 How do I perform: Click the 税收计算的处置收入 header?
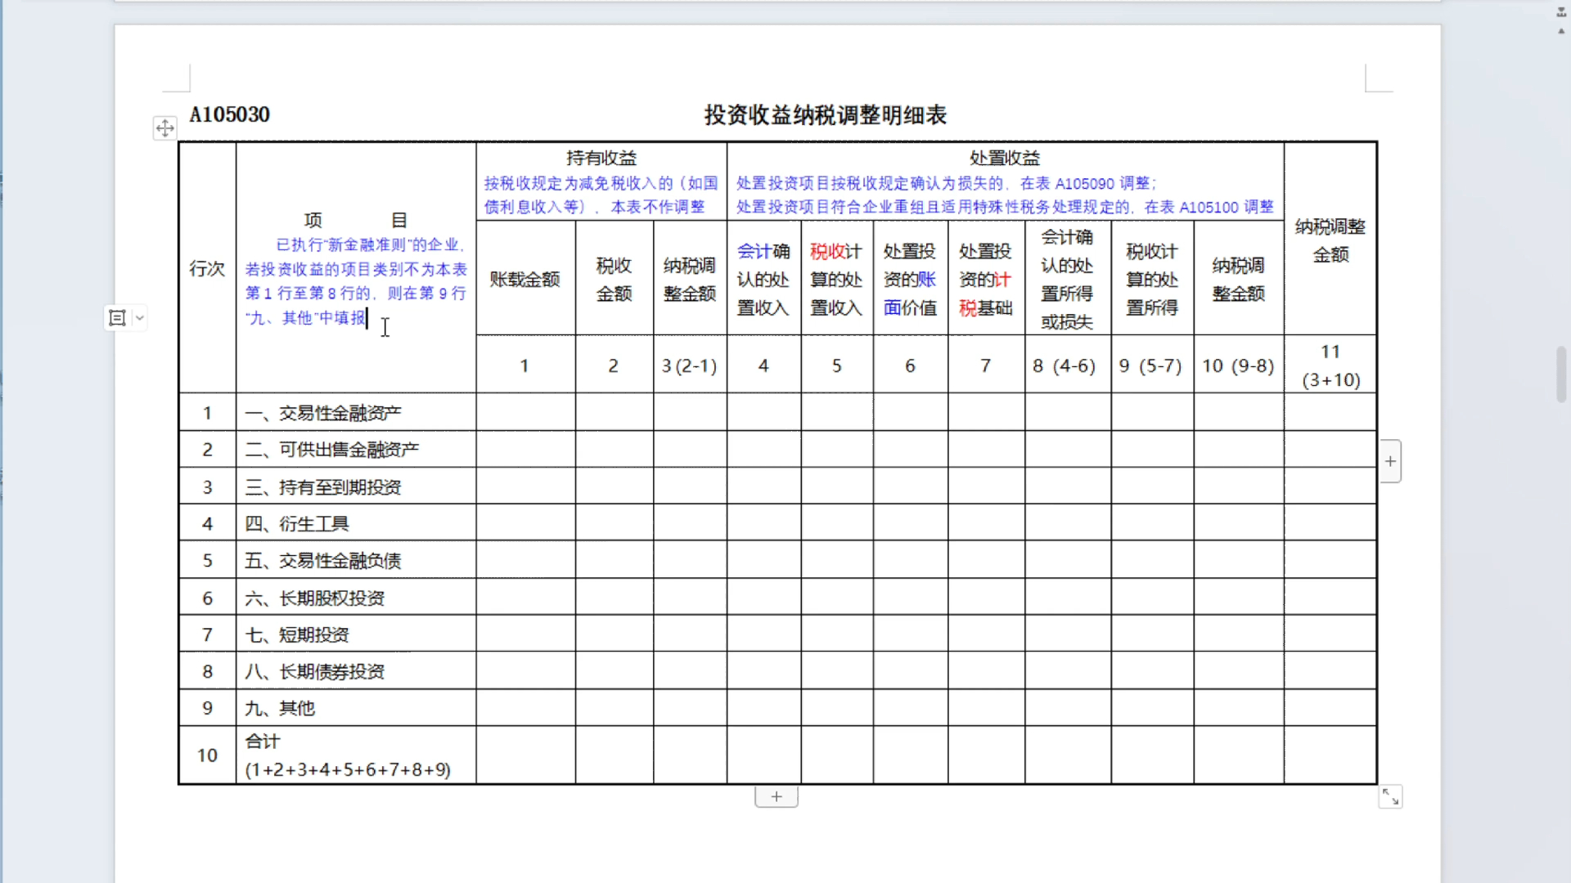(836, 279)
